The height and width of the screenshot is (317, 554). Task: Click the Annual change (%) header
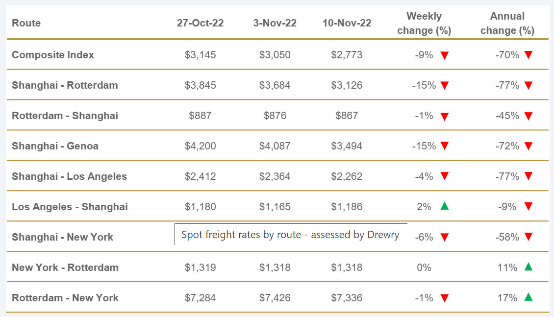507,23
